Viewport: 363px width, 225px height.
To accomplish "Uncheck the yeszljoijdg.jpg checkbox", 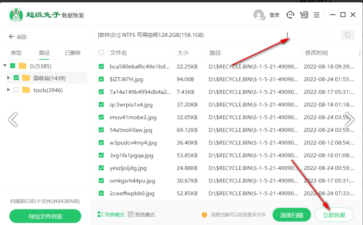I will pos(101,168).
